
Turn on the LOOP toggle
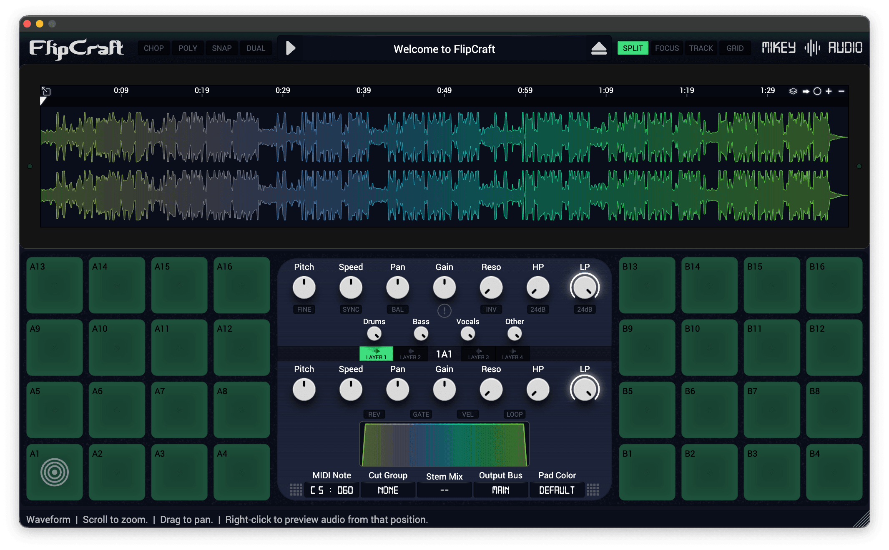coord(514,414)
